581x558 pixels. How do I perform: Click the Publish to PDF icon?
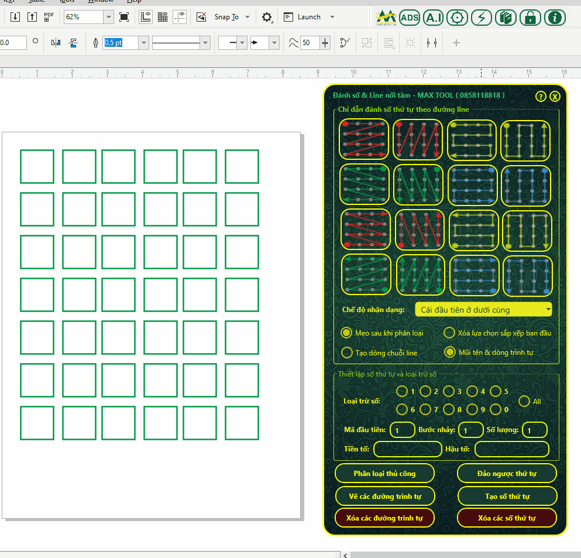pos(49,17)
